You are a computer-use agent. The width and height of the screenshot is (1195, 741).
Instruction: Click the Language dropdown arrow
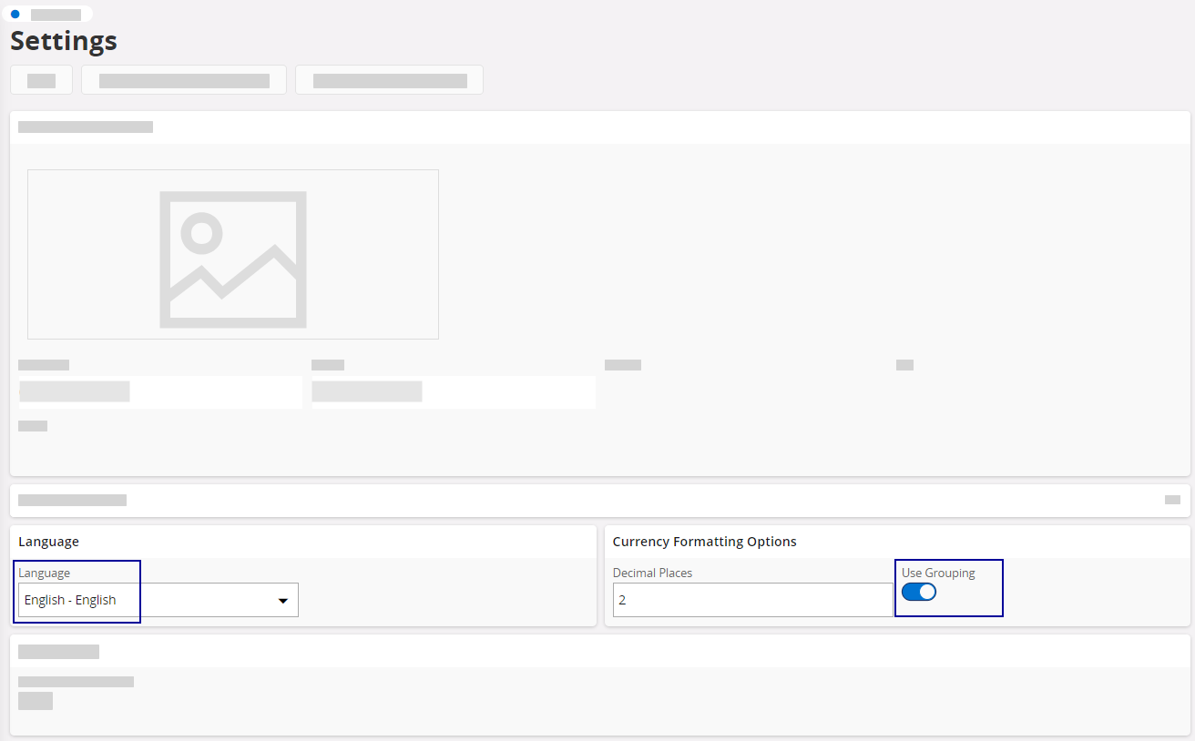(282, 601)
